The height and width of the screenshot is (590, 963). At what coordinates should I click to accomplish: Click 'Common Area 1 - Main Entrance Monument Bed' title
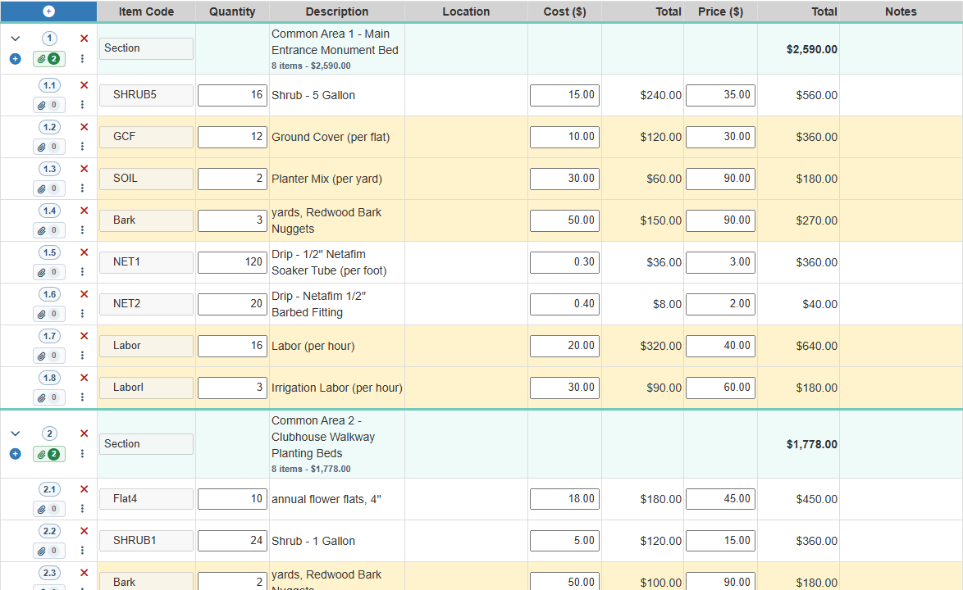[x=335, y=42]
